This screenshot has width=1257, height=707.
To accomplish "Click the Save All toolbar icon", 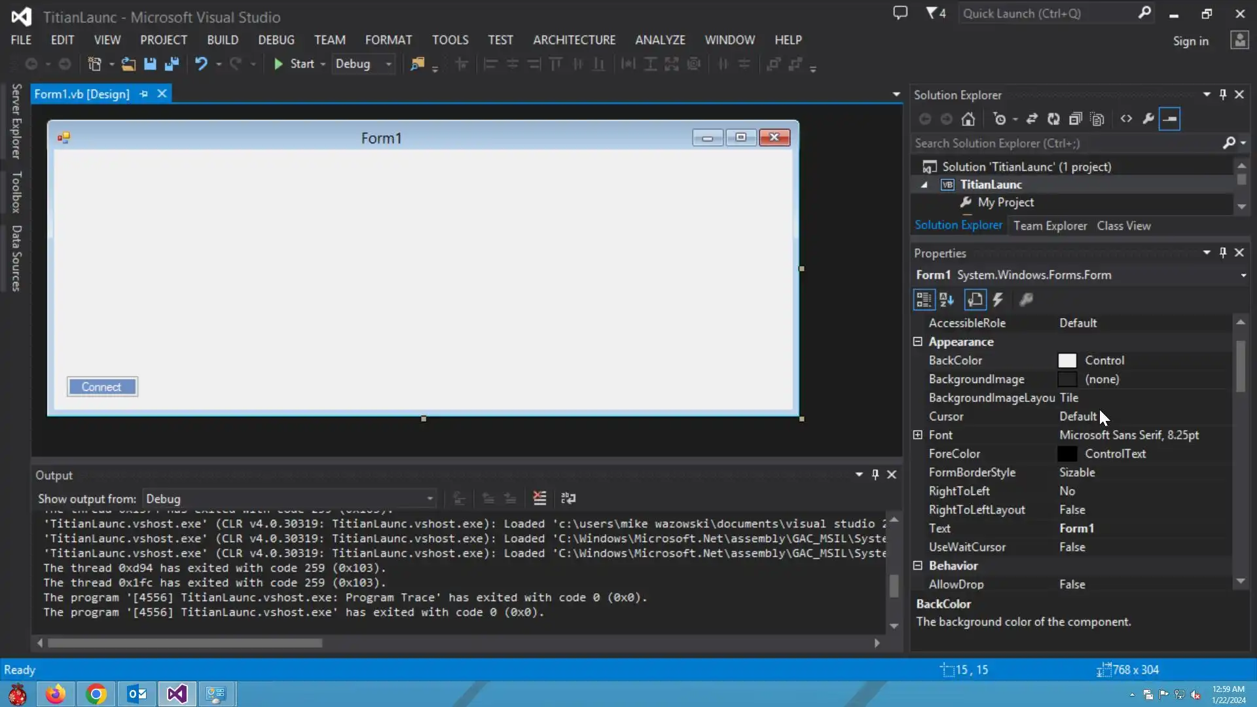I will click(x=172, y=63).
